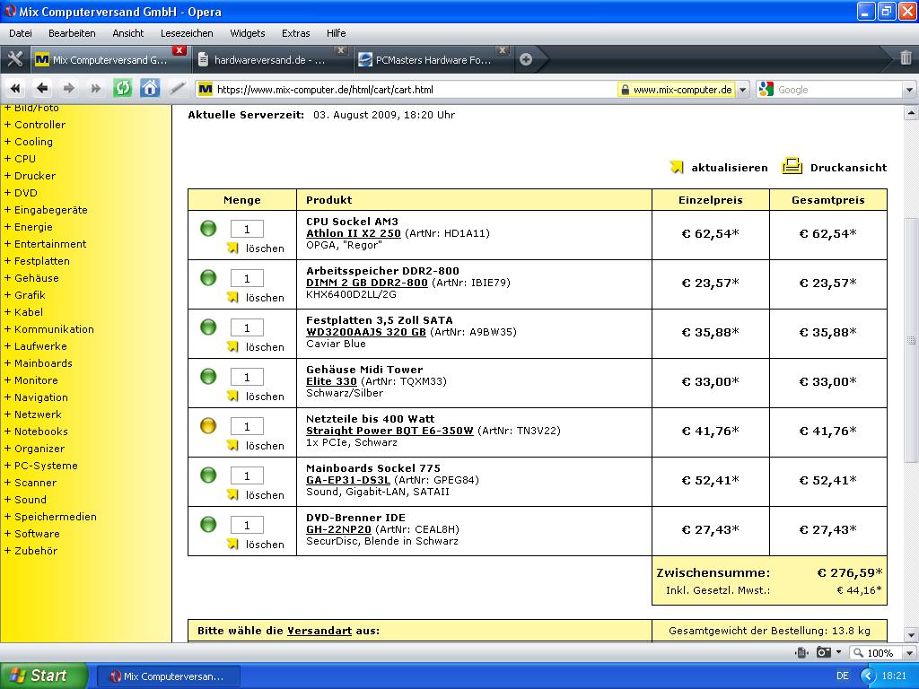The height and width of the screenshot is (689, 919).
Task: Click the Druckansicht link text
Action: [849, 168]
